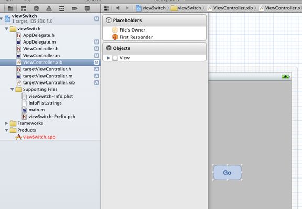The width and height of the screenshot is (302, 209).
Task: Click the status M badge beside ViewController.m
Action: [96, 55]
